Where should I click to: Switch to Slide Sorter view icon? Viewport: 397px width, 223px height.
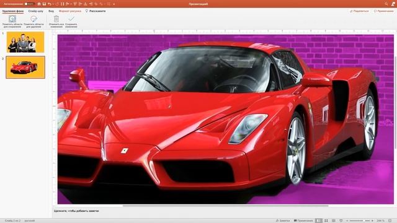click(x=326, y=221)
